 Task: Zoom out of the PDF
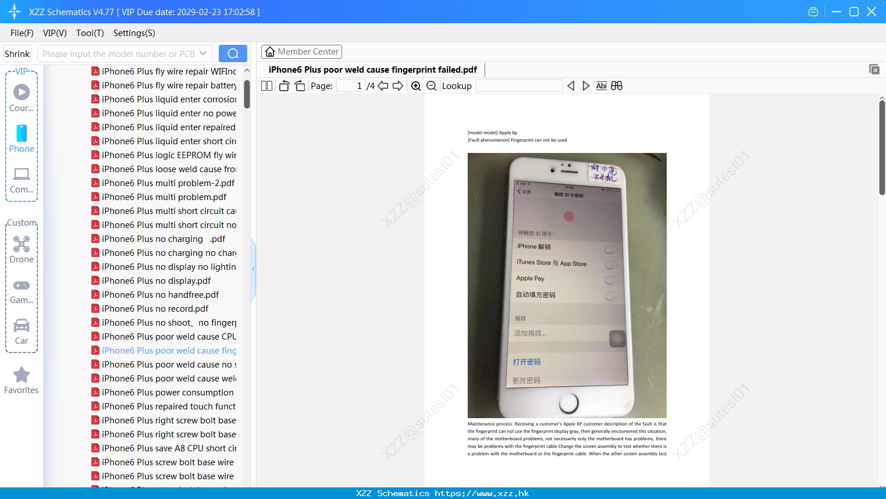click(431, 85)
